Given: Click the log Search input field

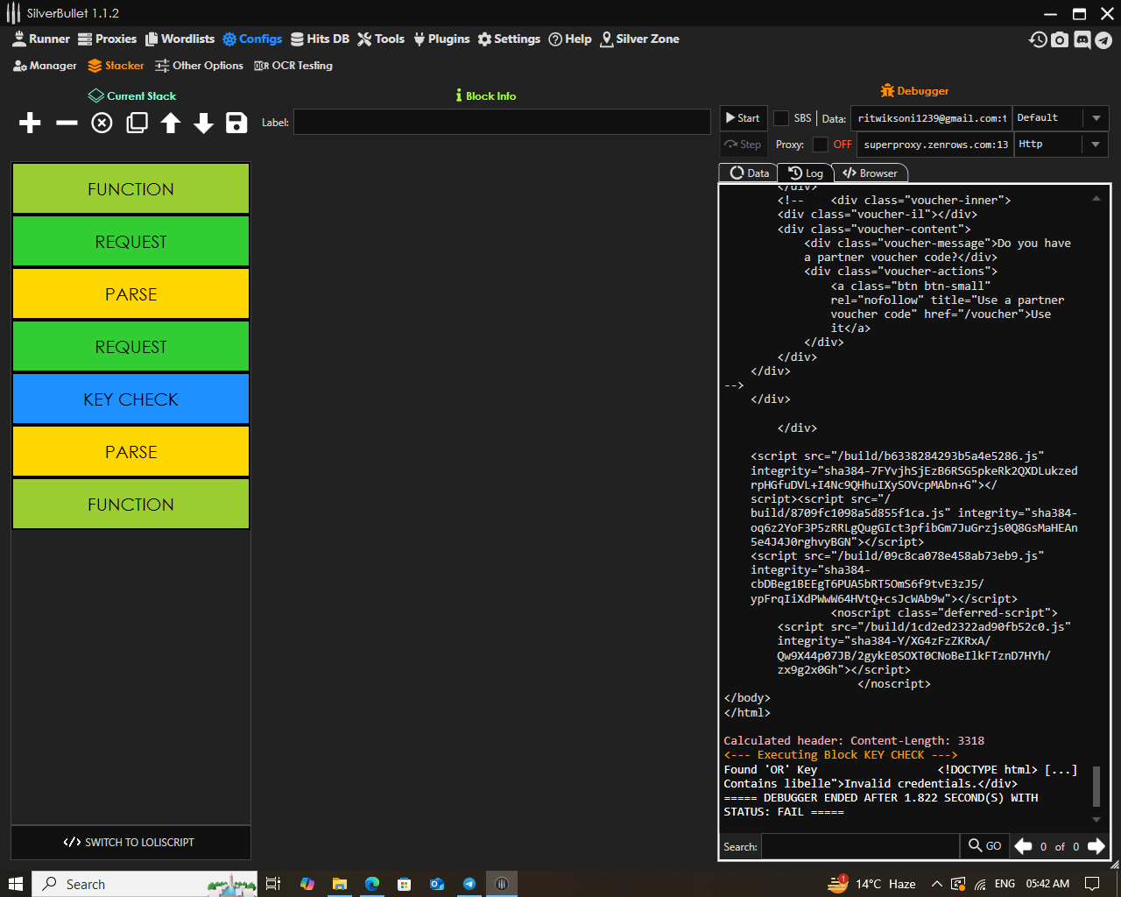Looking at the screenshot, I should coord(861,846).
